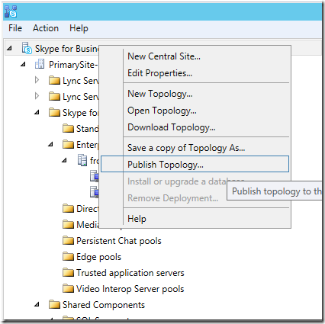
Task: Collapse the Enterprise Edition folder node
Action: pos(50,144)
